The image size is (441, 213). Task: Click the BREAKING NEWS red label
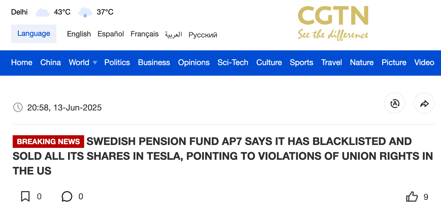[x=48, y=142]
